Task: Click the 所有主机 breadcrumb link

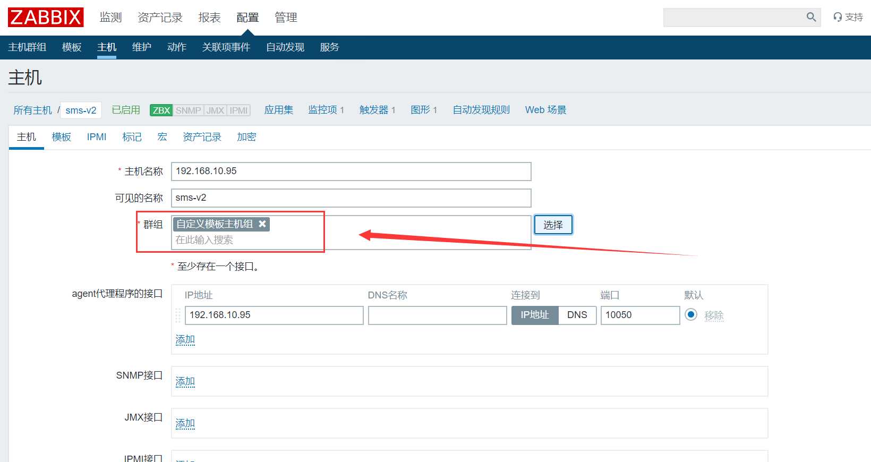Action: click(x=32, y=110)
